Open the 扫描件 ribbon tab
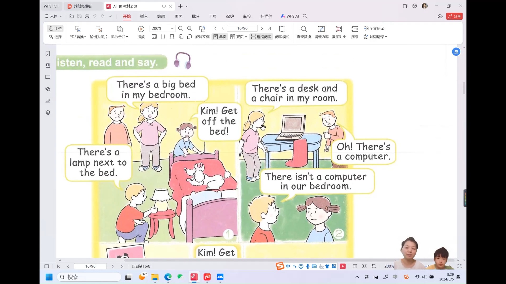Screen dimensions: 506x284 pyautogui.click(x=266, y=16)
